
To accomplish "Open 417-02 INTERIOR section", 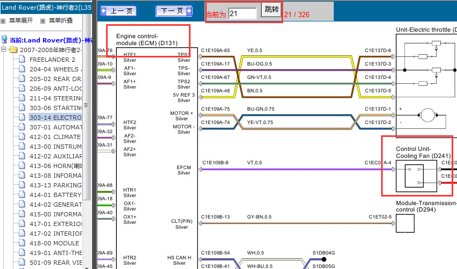I will click(x=55, y=233).
